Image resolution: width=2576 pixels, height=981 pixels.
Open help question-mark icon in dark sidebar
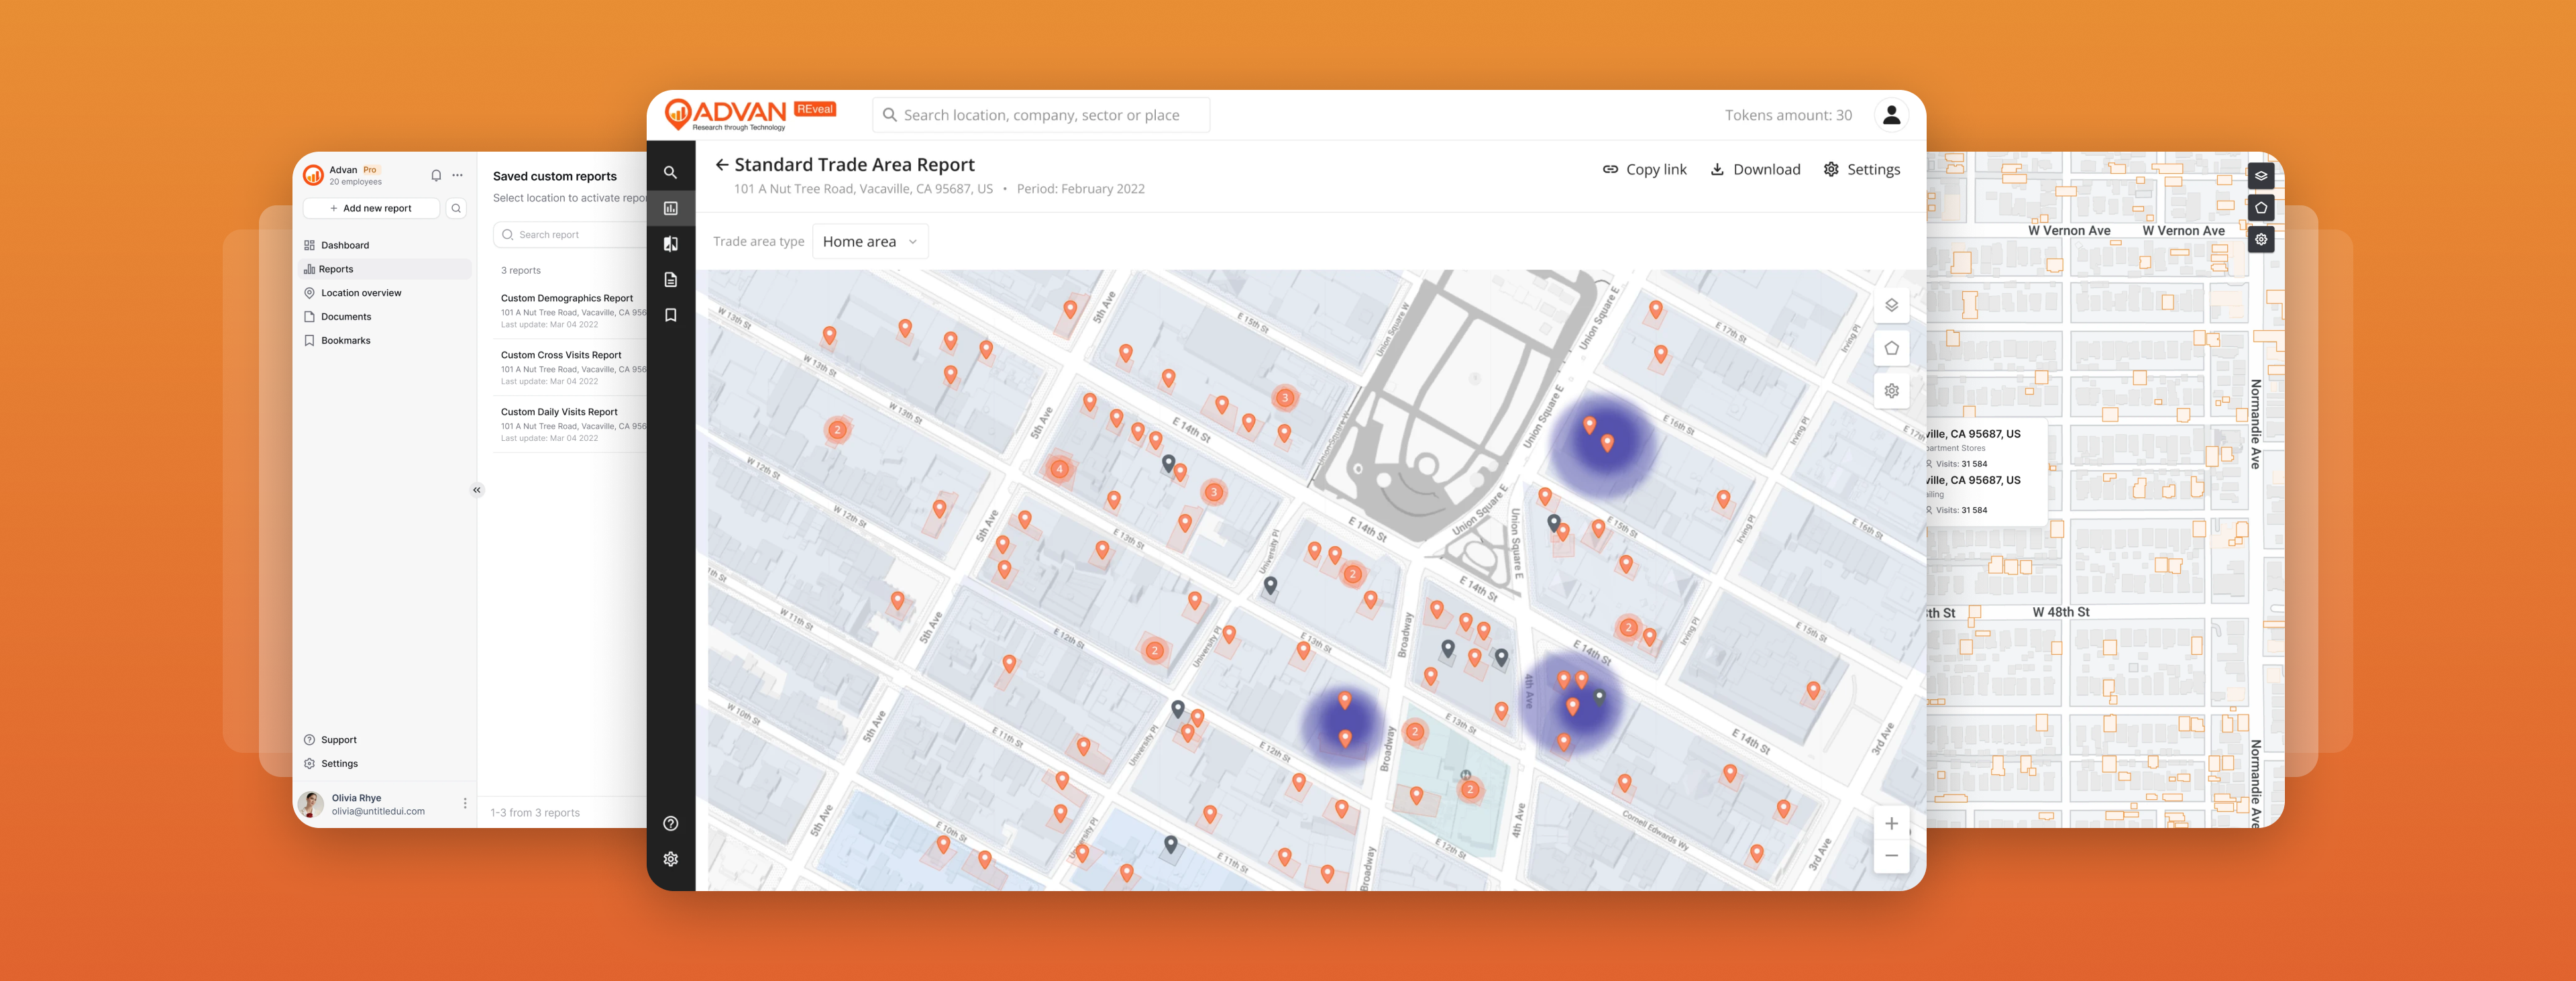(x=670, y=824)
